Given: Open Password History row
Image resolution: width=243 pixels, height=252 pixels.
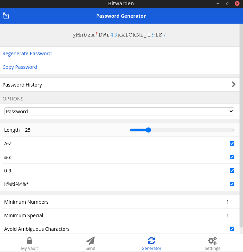Looking at the screenshot, I should 120,85.
